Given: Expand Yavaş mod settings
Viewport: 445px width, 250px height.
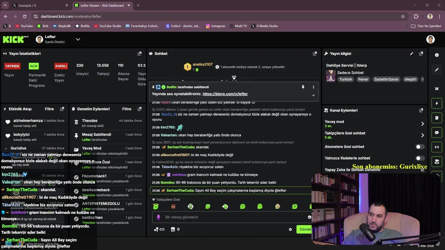Looking at the screenshot, I should [422, 124].
